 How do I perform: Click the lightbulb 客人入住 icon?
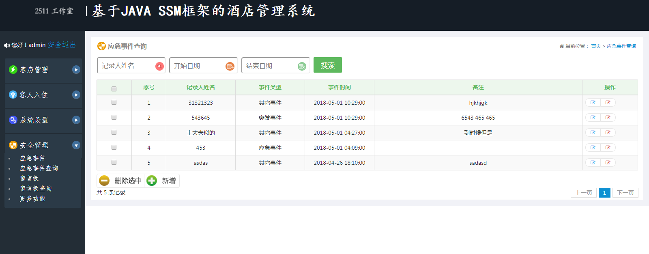[x=13, y=95]
